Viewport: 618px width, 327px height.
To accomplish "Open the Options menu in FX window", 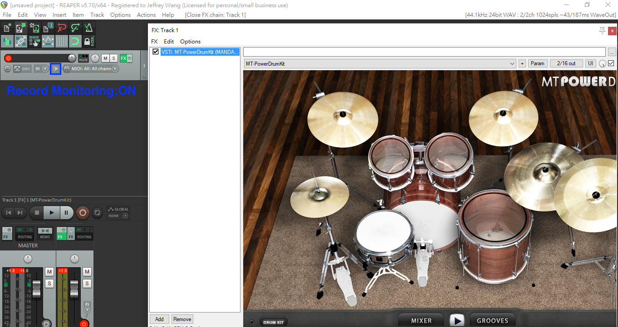I will click(x=190, y=41).
